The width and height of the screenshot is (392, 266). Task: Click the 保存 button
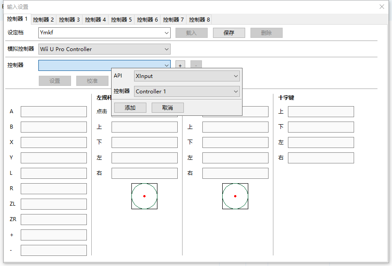[229, 33]
